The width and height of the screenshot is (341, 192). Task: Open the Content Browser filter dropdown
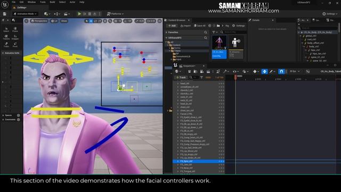coord(215,32)
